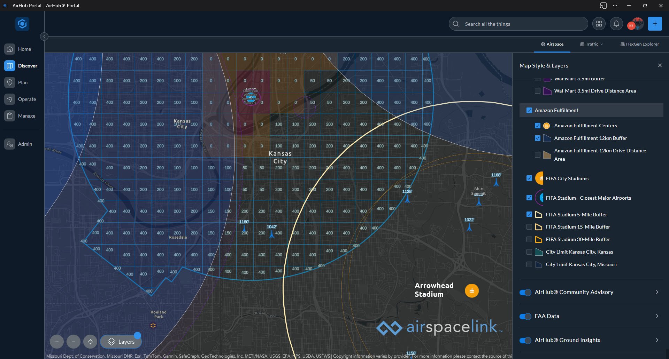
Task: Click the search magnifier icon
Action: [456, 24]
